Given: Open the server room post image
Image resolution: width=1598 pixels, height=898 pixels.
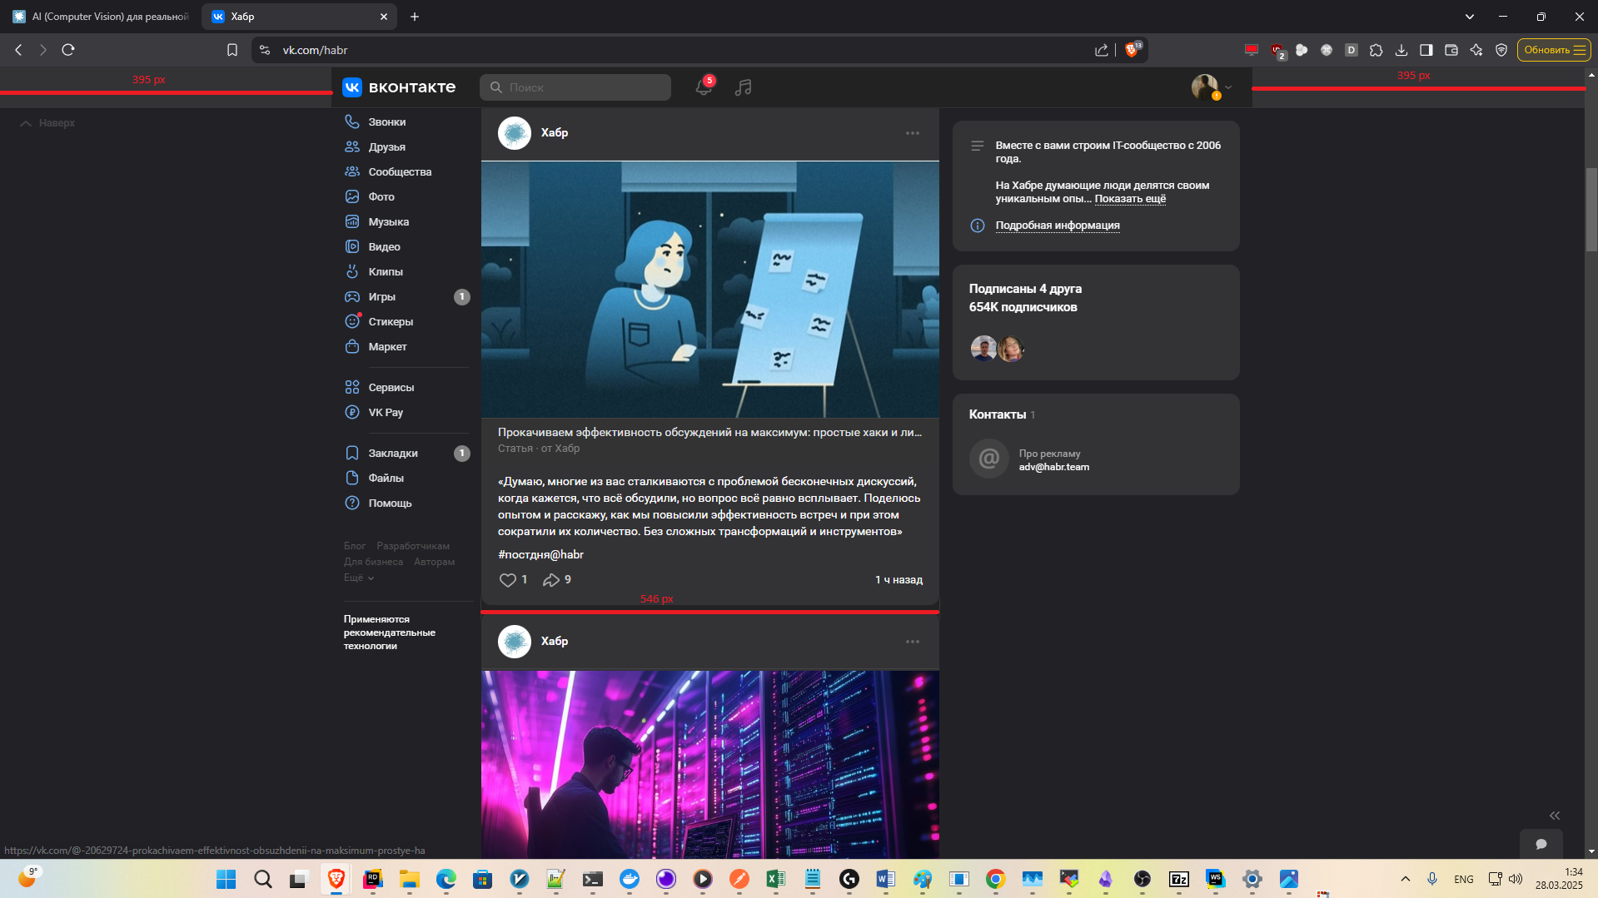Looking at the screenshot, I should 710,765.
